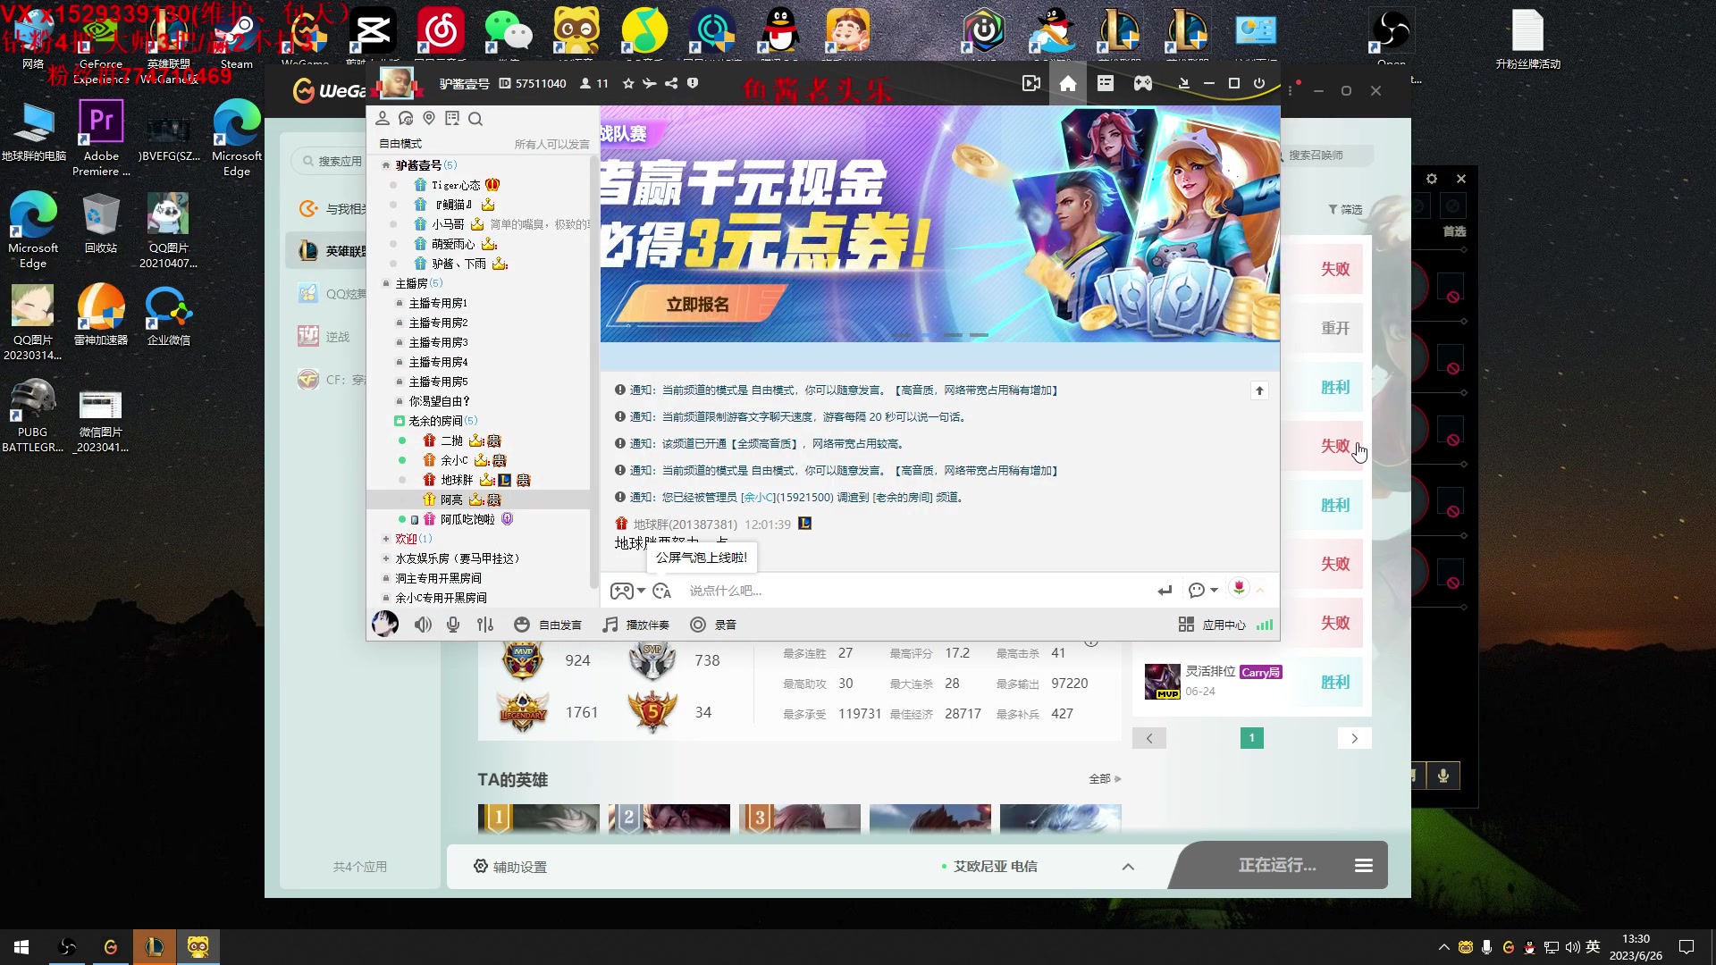
Task: Open the gamepad icon in the channel header
Action: tap(1143, 84)
